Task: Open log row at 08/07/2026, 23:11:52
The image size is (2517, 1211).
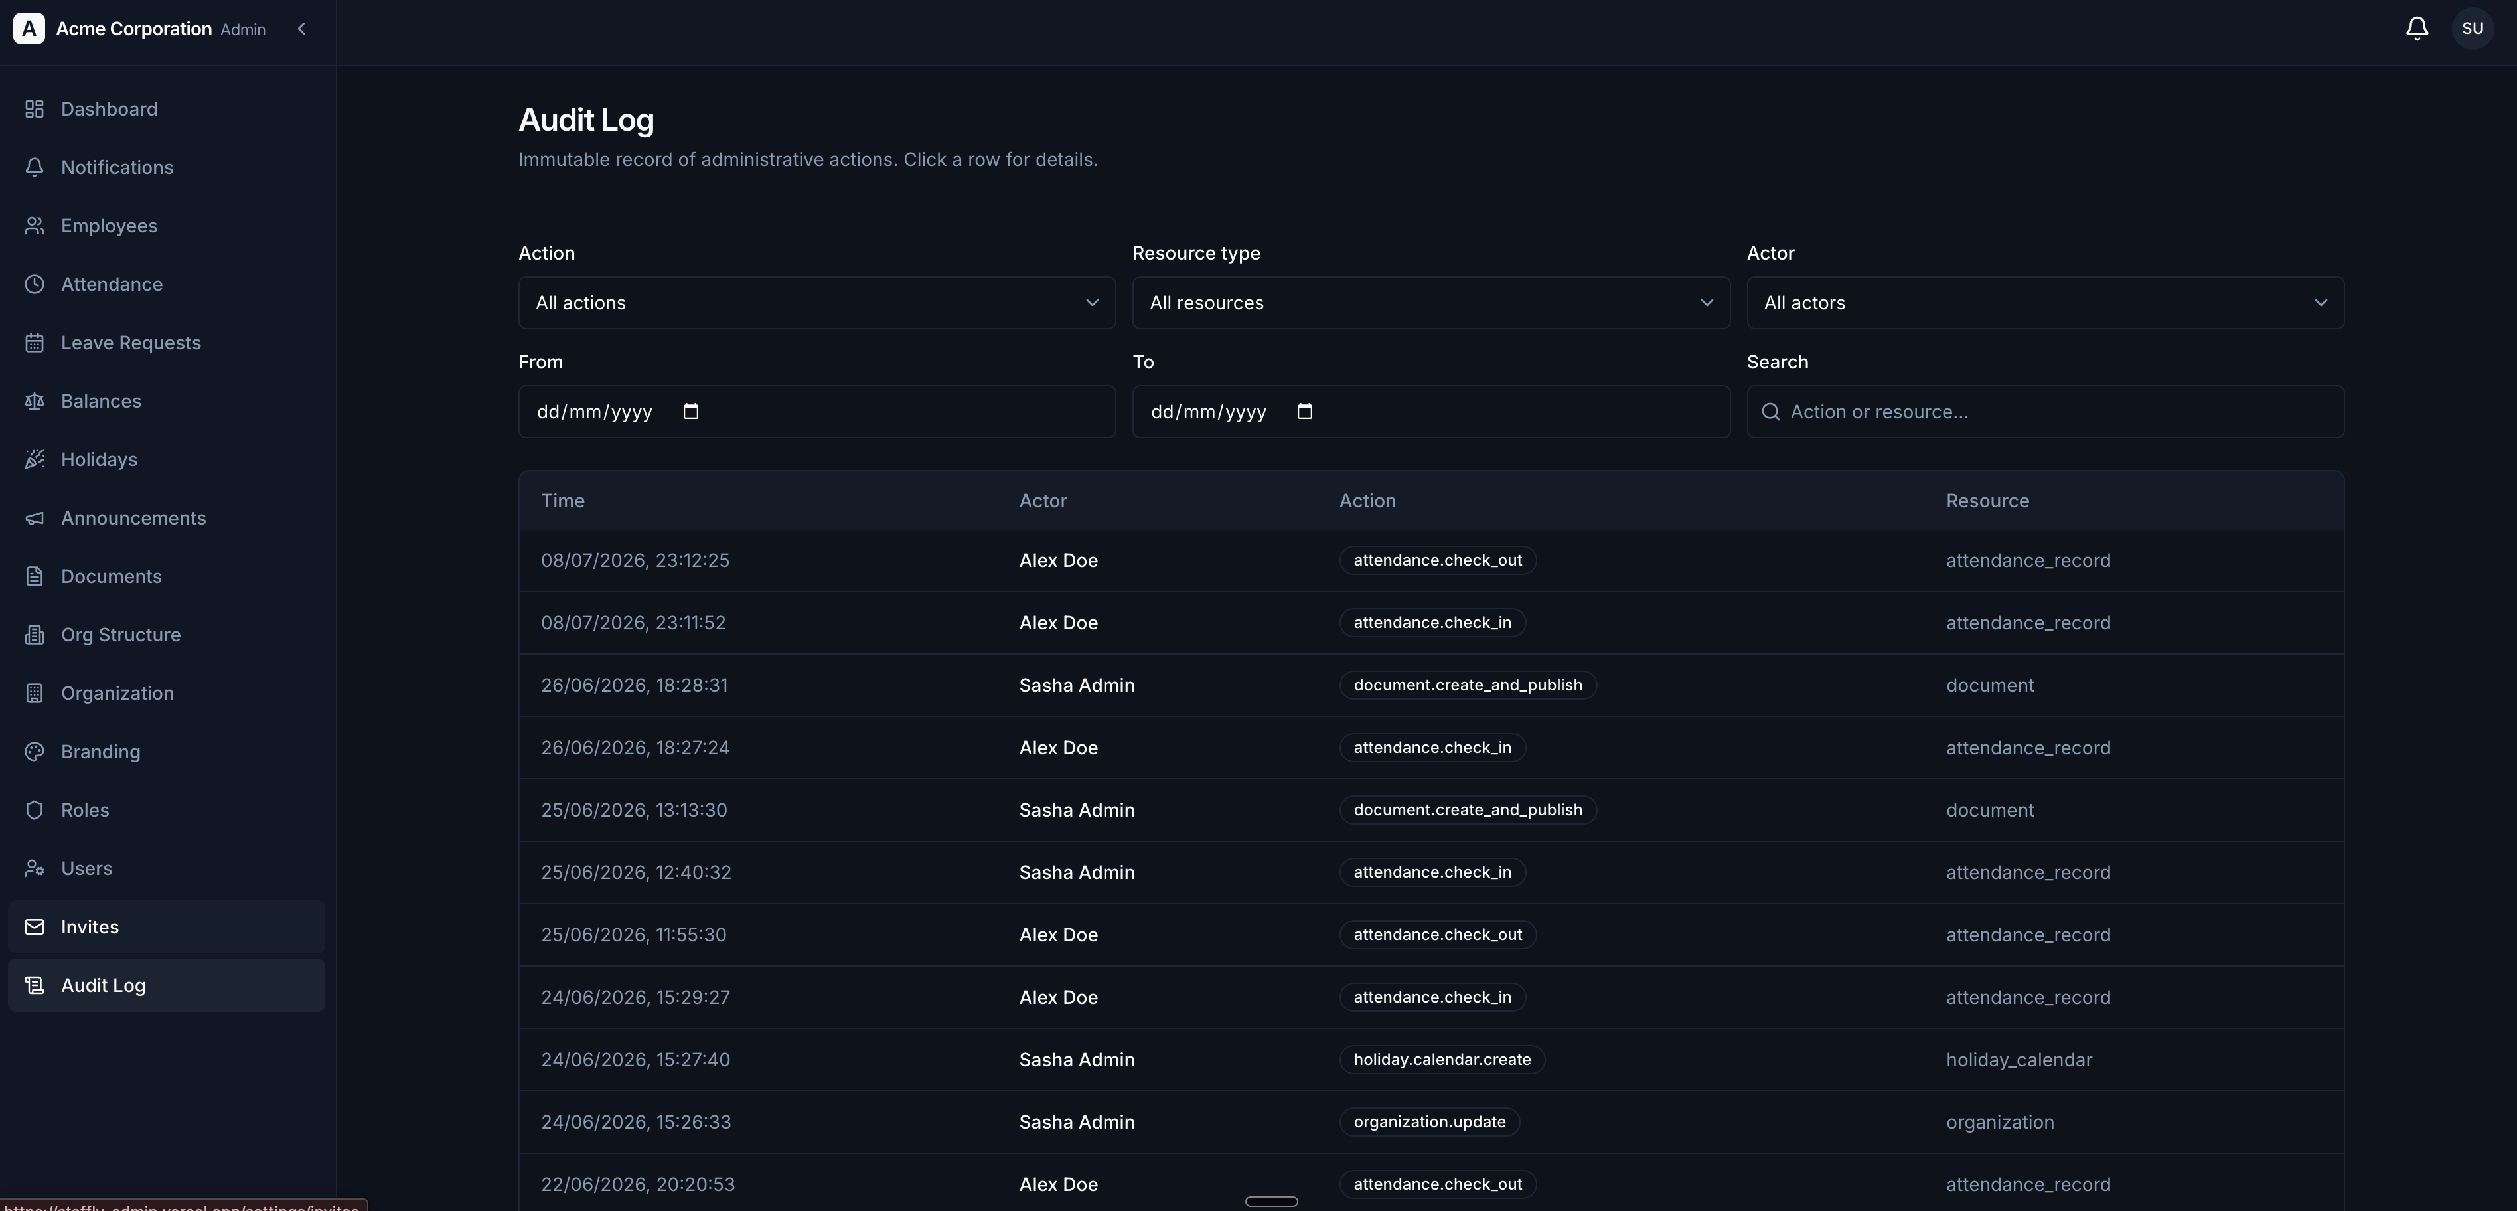Action: point(1430,623)
